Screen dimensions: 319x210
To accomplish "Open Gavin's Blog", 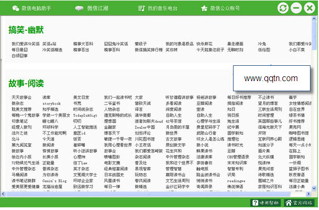I will pyautogui.click(x=54, y=181).
